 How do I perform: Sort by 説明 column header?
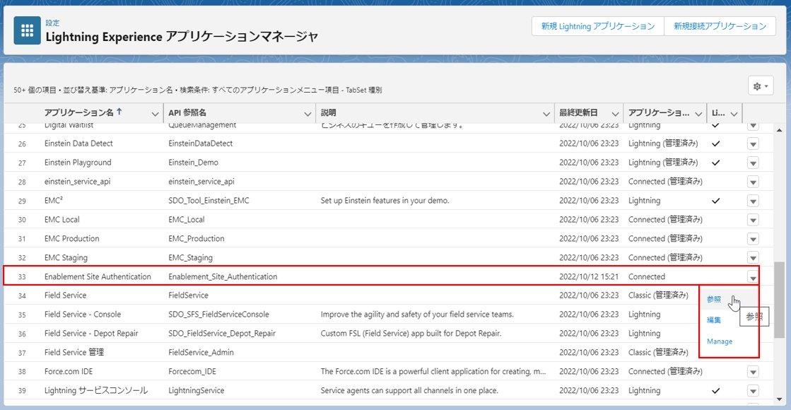pyautogui.click(x=329, y=113)
